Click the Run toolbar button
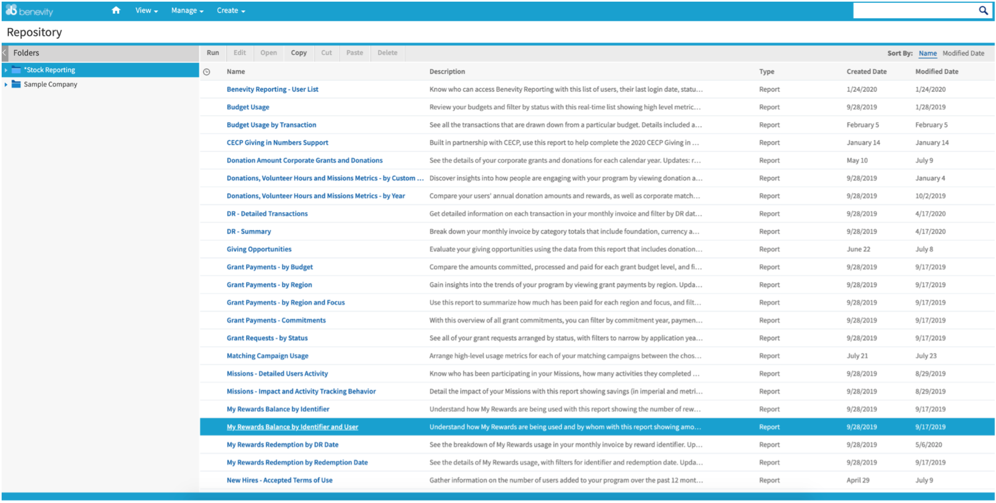The width and height of the screenshot is (996, 503). (213, 53)
